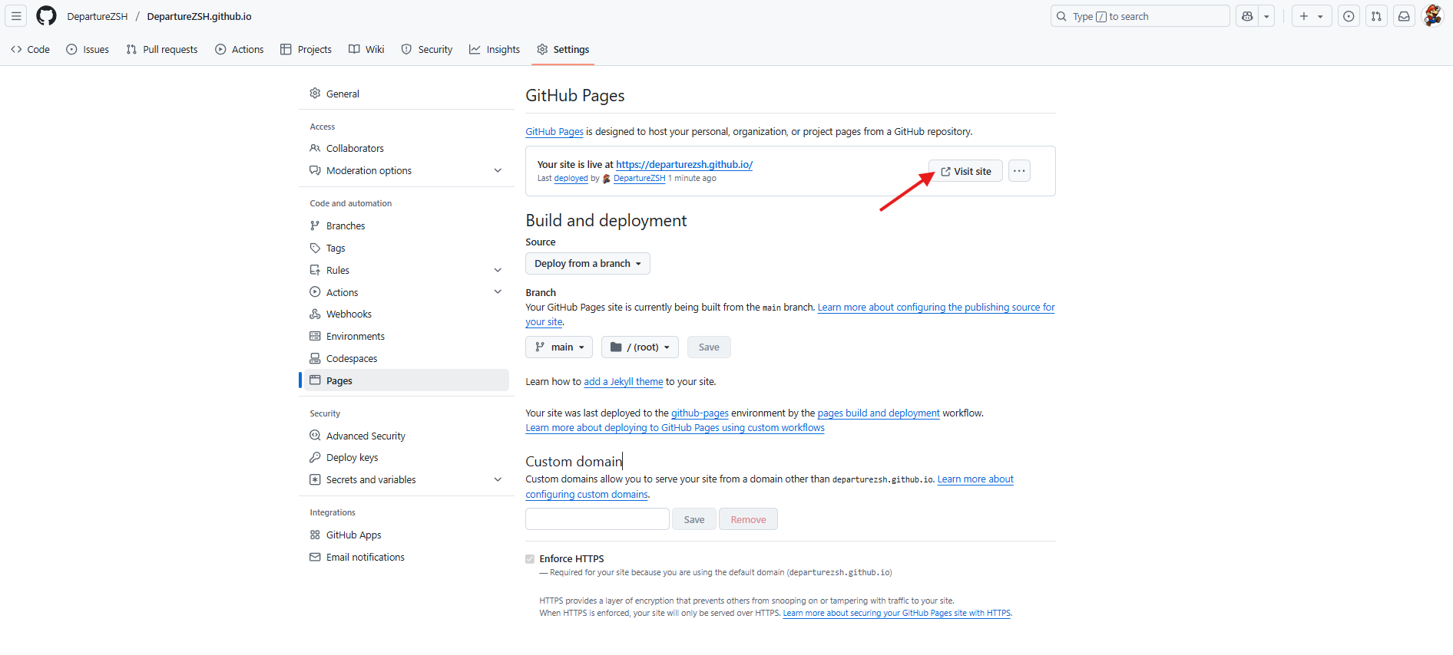Open General settings in sidebar
The height and width of the screenshot is (655, 1453).
click(x=406, y=94)
